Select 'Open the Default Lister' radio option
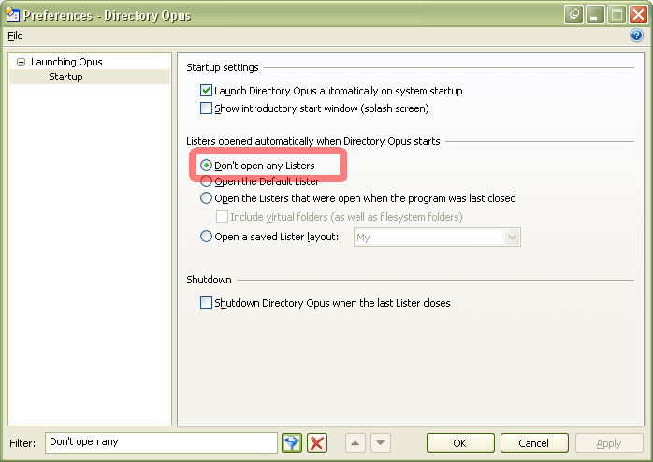This screenshot has width=653, height=462. pos(207,181)
